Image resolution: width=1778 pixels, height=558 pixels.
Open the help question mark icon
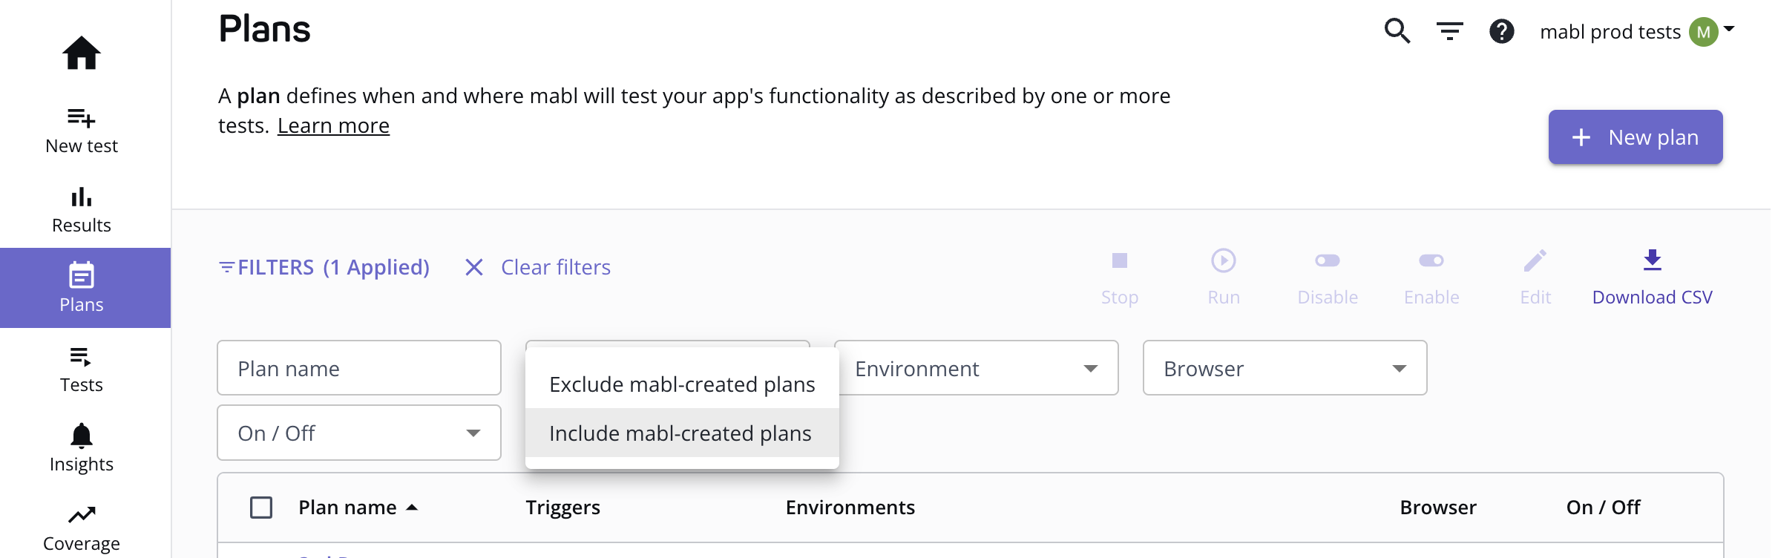click(x=1501, y=31)
